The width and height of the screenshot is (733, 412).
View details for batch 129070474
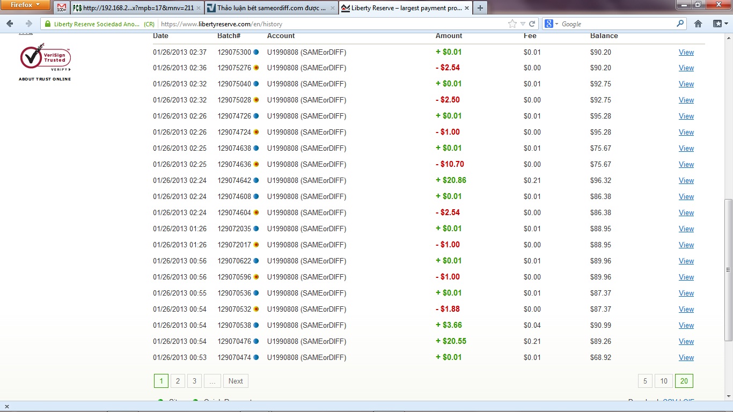point(686,357)
